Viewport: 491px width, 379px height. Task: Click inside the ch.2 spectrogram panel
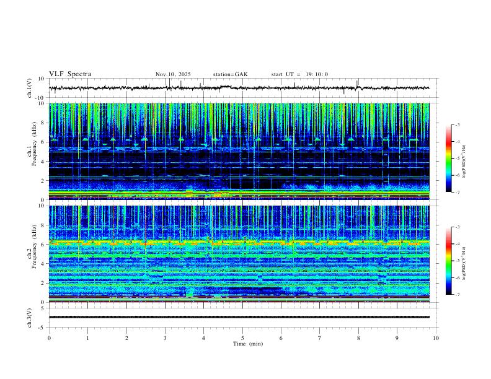(x=239, y=254)
